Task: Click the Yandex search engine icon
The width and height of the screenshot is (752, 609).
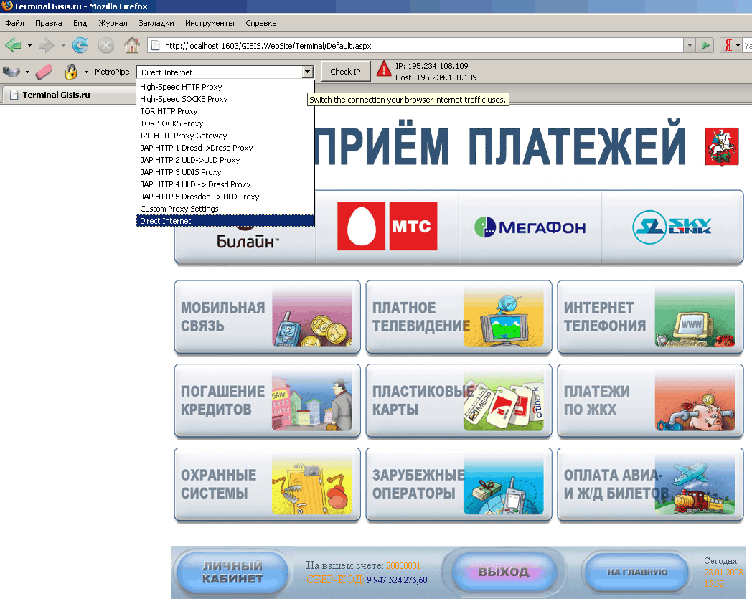Action: [x=728, y=46]
